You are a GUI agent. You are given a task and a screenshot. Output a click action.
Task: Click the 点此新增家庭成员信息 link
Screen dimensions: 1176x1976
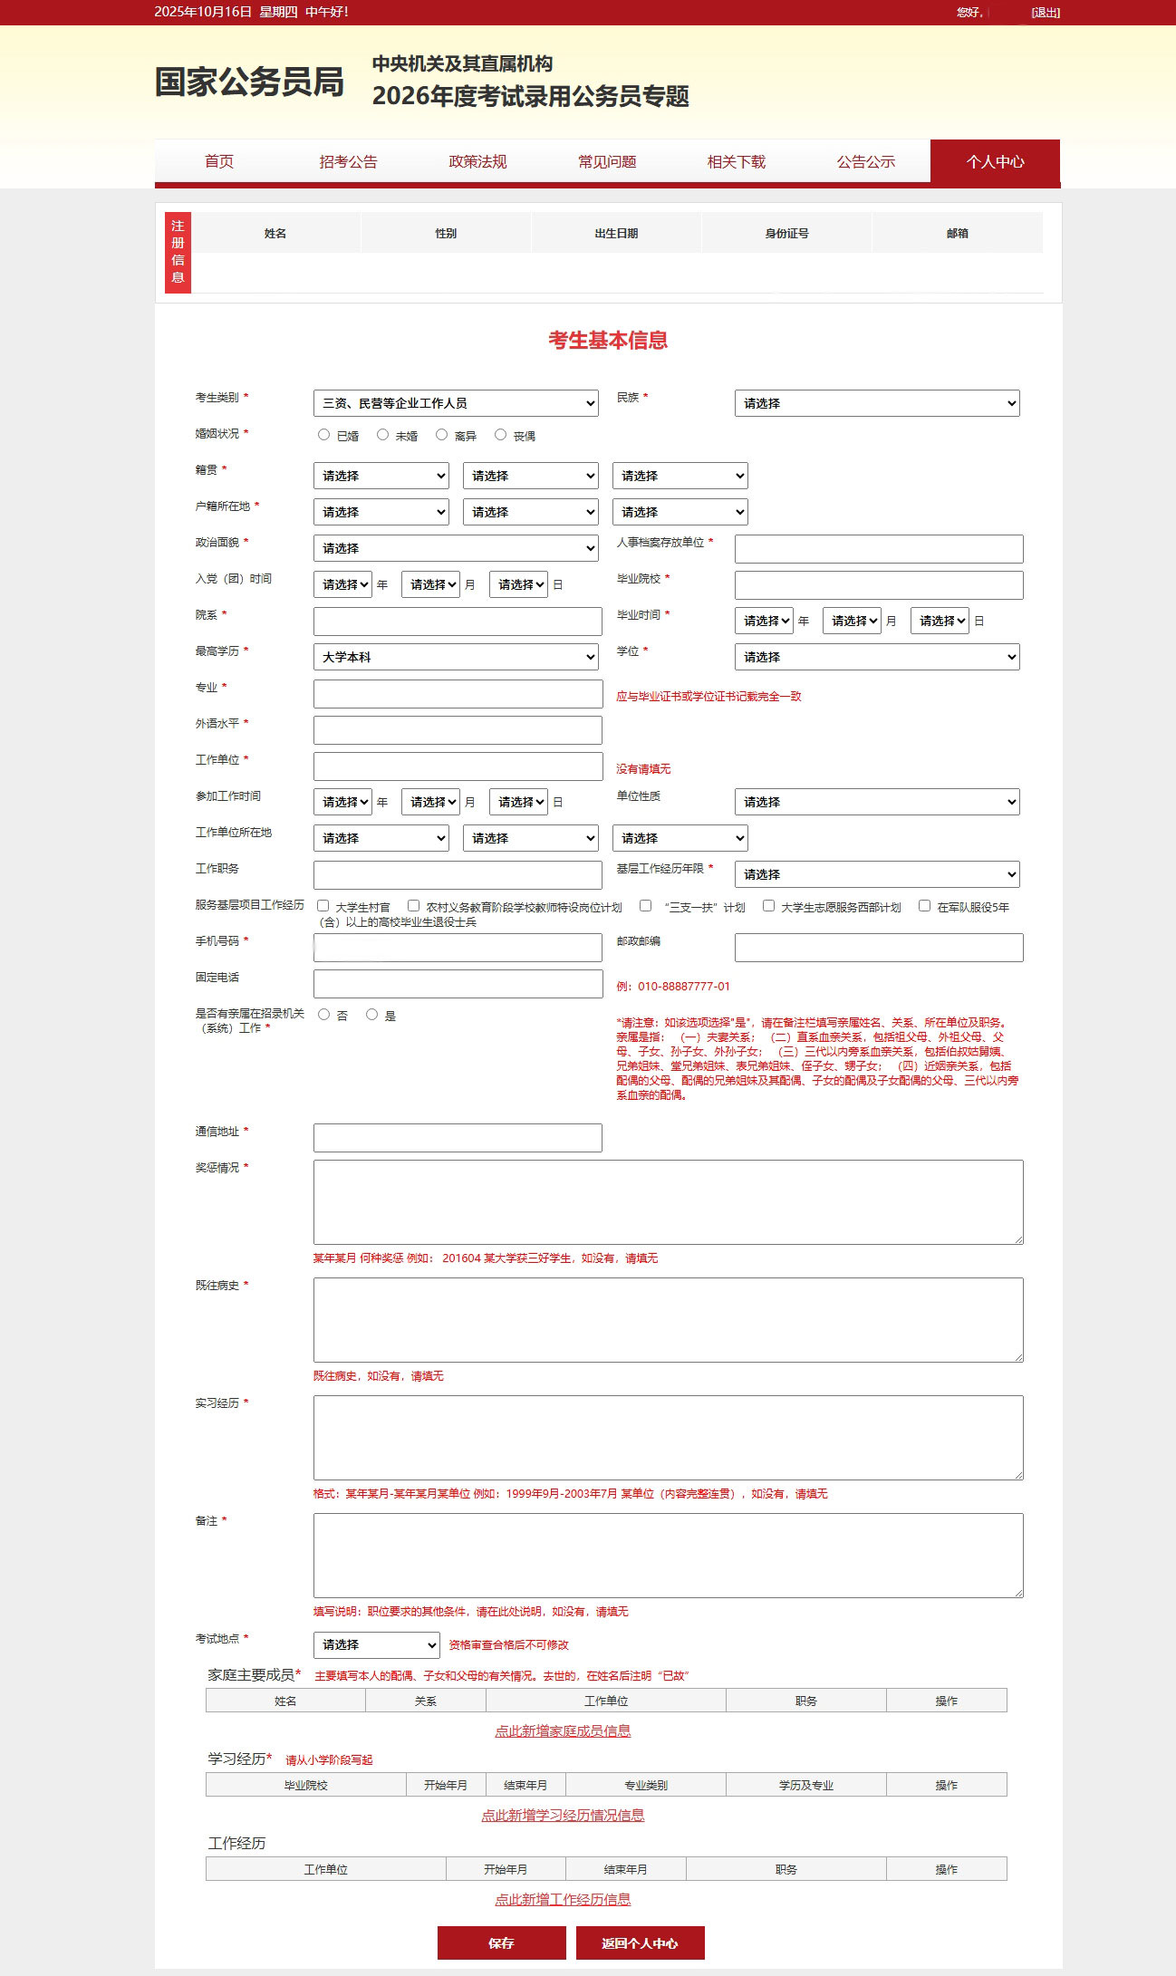pos(563,1730)
